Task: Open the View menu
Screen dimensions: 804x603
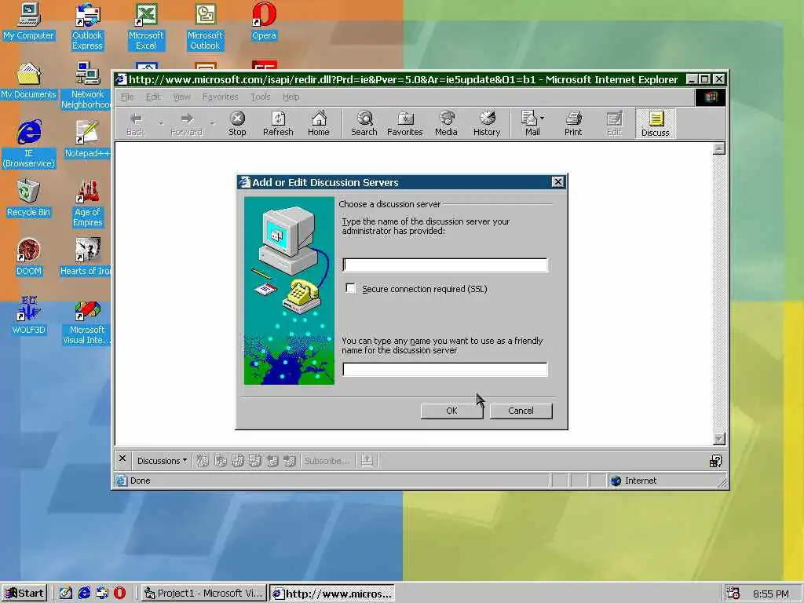Action: [x=181, y=97]
